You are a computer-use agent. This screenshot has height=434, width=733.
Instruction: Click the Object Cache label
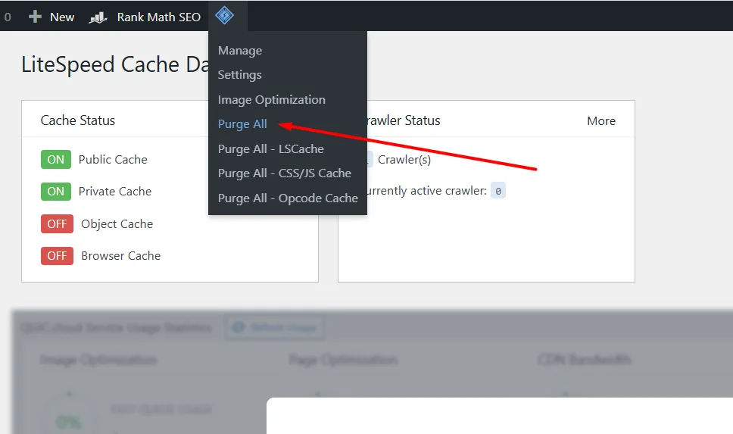(117, 224)
